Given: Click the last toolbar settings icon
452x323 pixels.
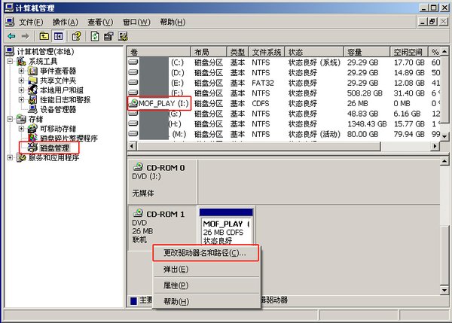Looking at the screenshot, I should click(x=123, y=36).
